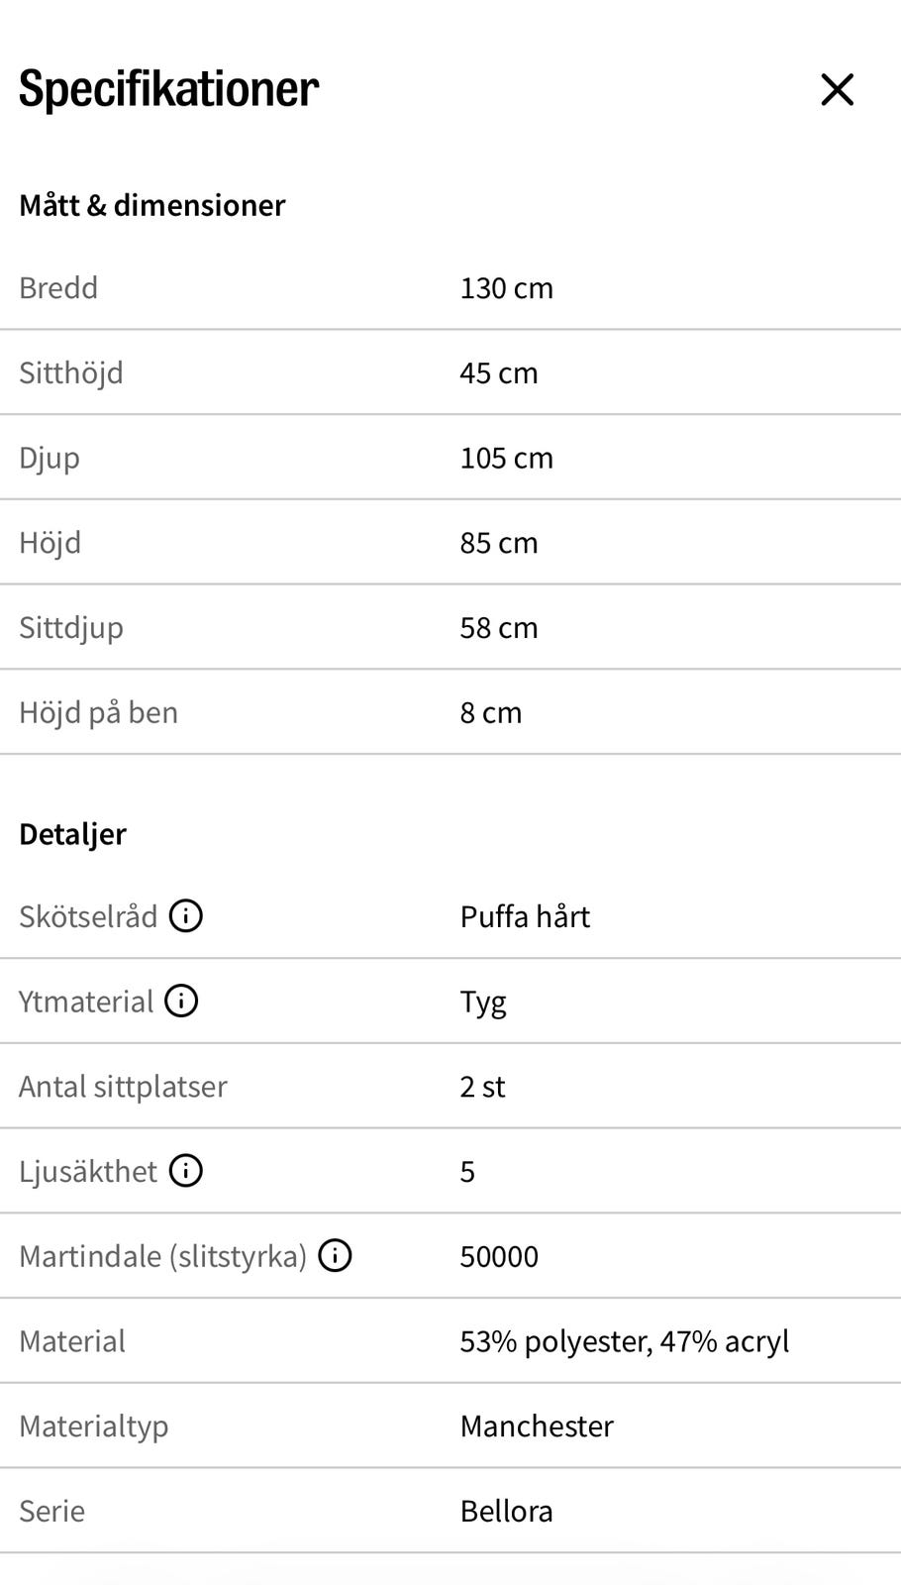Viewport: 901px width, 1585px height.
Task: Select the Specifikationer heading
Action: coord(169,89)
